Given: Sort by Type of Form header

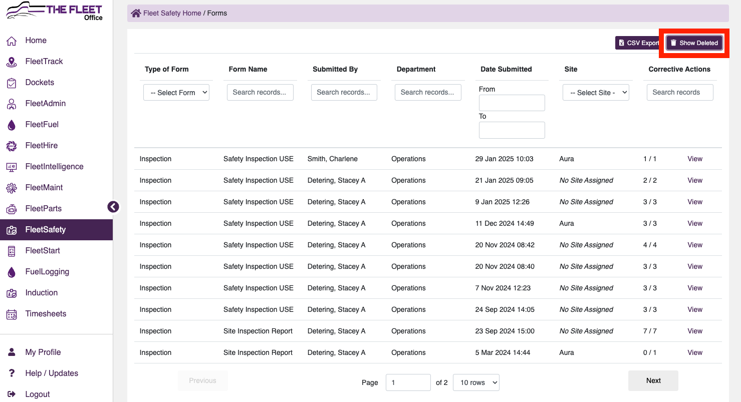Looking at the screenshot, I should [x=167, y=70].
